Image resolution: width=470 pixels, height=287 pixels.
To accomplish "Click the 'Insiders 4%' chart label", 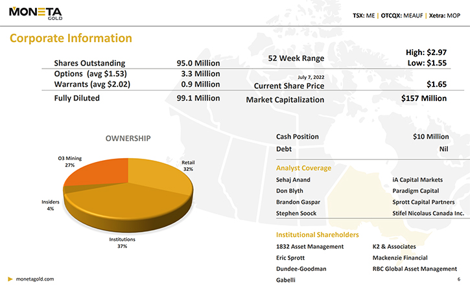I will click(x=51, y=205).
